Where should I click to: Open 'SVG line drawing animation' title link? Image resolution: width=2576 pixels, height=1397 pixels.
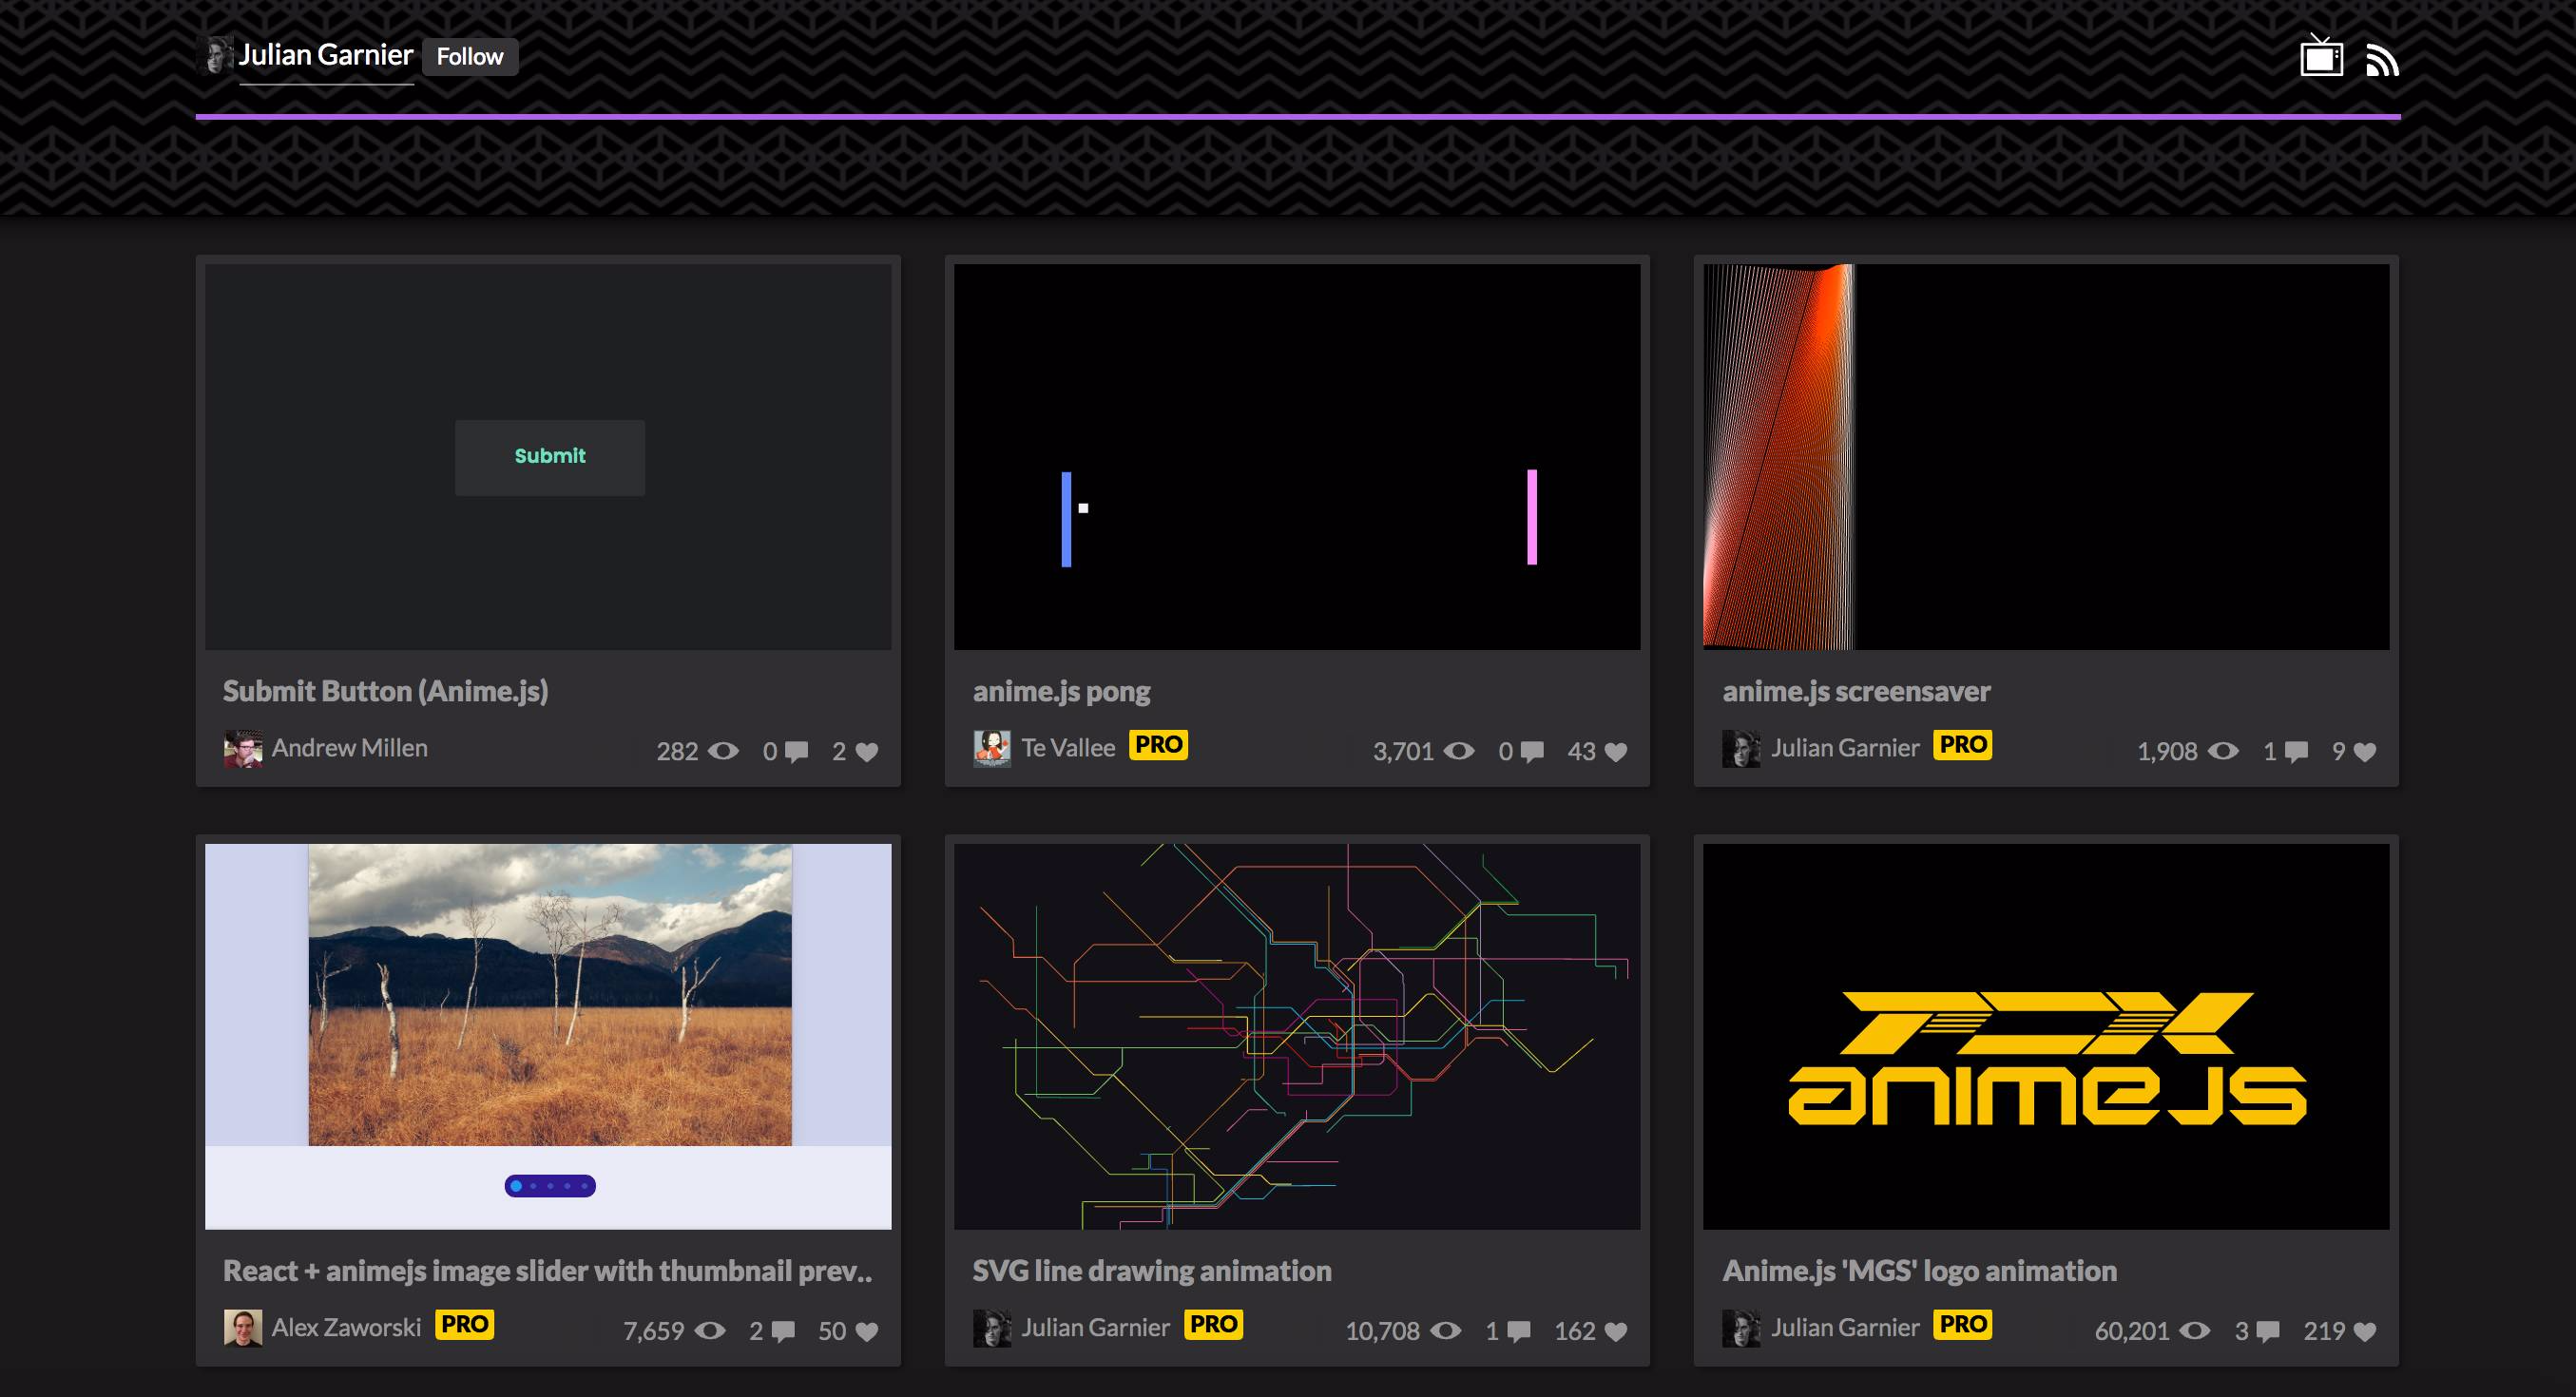pos(1152,1271)
